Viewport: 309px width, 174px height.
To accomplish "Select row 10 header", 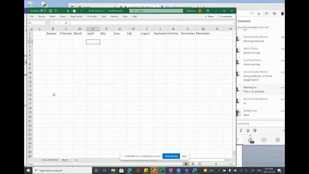I will (x=30, y=73).
